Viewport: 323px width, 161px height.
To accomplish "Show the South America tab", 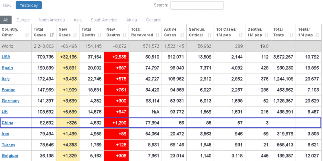I will pos(104,20).
